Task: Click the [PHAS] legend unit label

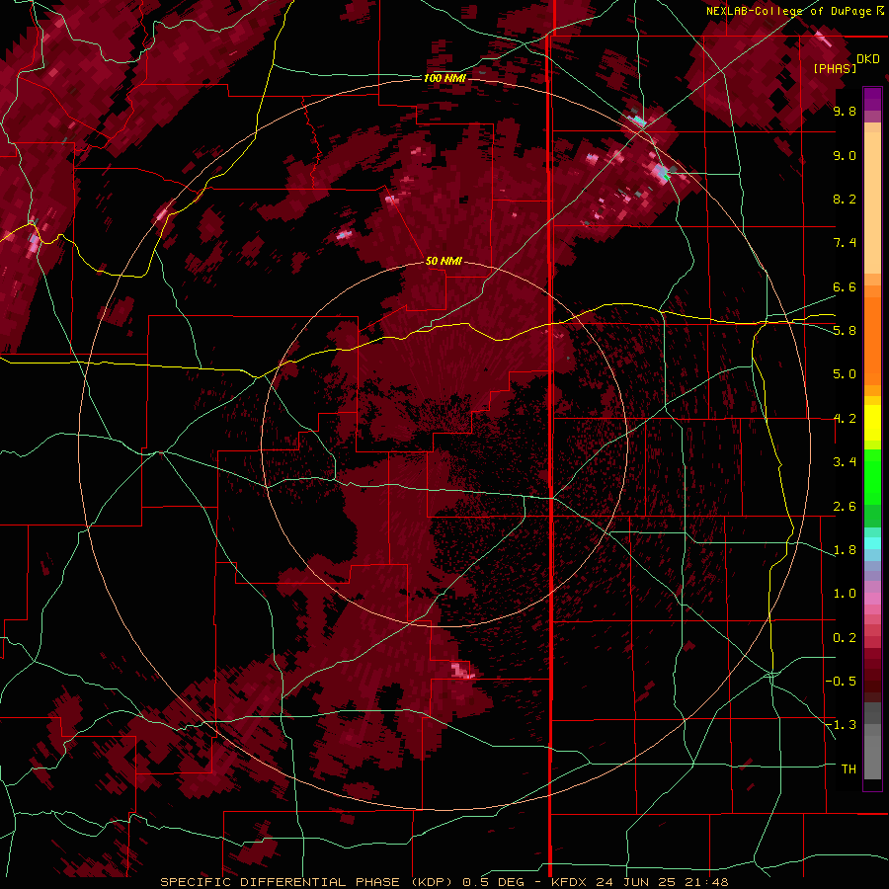Action: (x=835, y=68)
